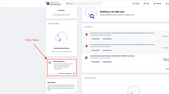Click PDF icon for EE599-003 report
169x94 pixels.
87,46
